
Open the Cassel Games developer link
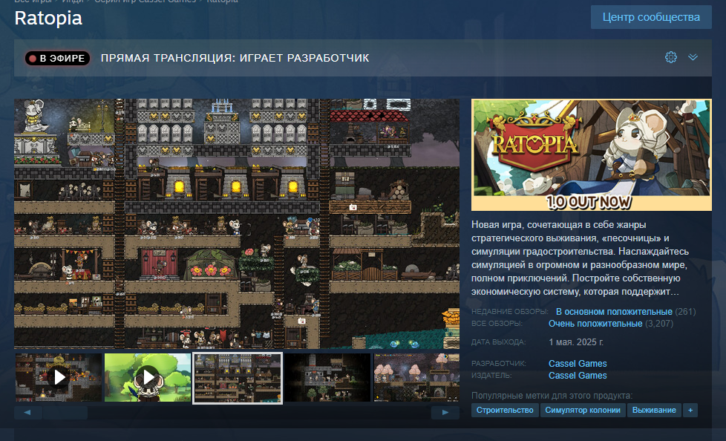point(578,364)
